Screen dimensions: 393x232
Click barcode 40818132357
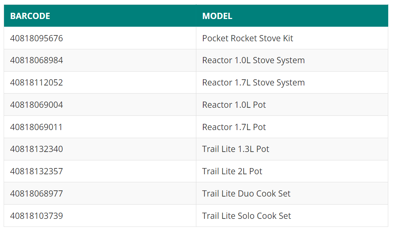37,171
